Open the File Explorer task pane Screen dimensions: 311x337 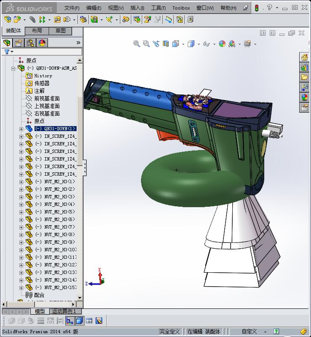pos(304,77)
